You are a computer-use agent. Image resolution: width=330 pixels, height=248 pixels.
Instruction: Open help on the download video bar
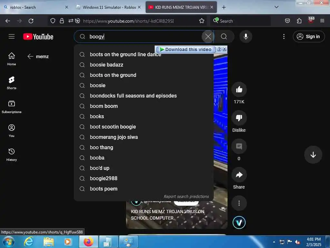pos(219,49)
